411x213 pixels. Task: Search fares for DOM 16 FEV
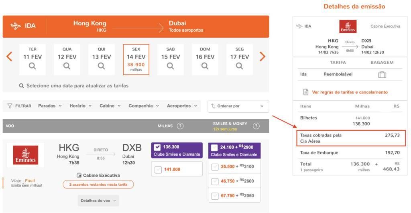(205, 59)
